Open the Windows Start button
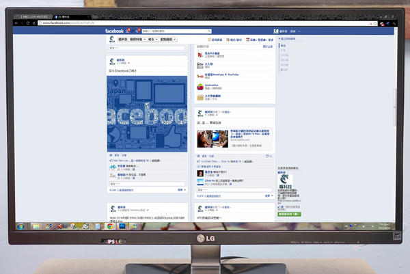Screen dimensions: 410x274 [21, 226]
